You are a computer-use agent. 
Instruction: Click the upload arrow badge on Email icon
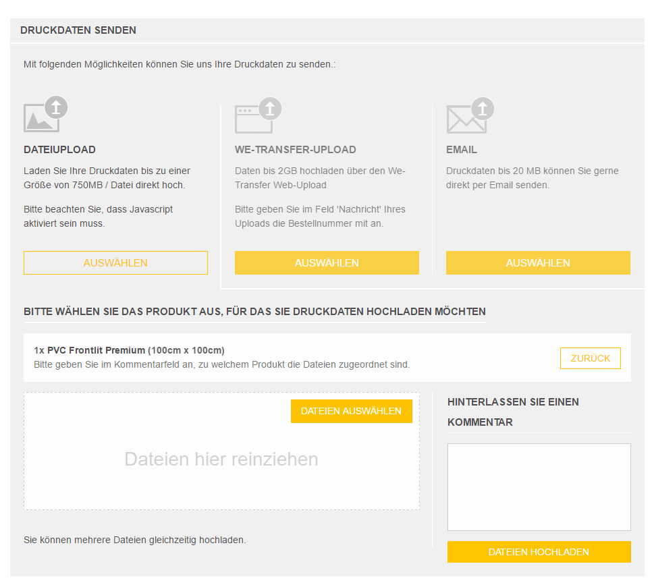[483, 109]
